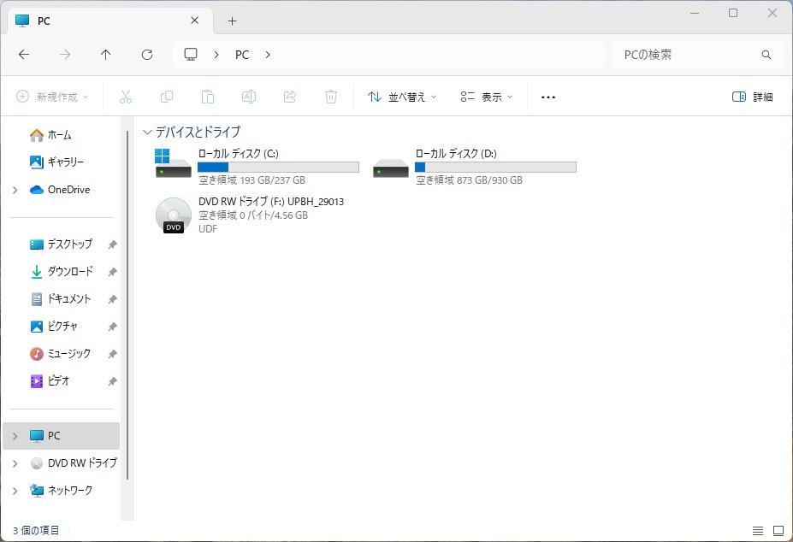Open ミュージック quick access folder

click(x=61, y=353)
